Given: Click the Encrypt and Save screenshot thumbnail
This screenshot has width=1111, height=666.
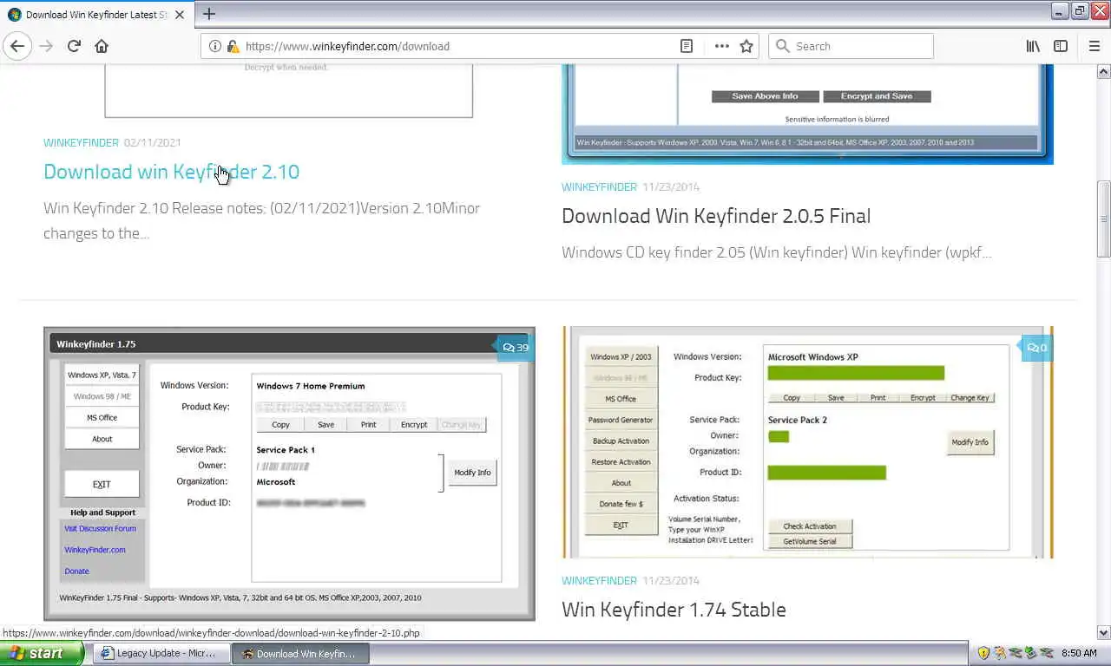Looking at the screenshot, I should click(807, 114).
